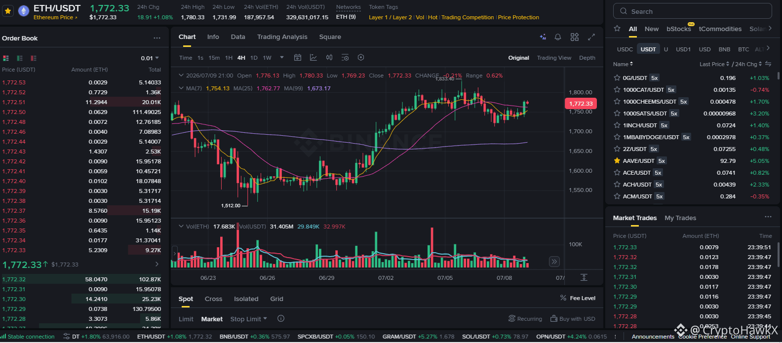Click the order type info icon
This screenshot has width=782, height=343.
click(281, 319)
